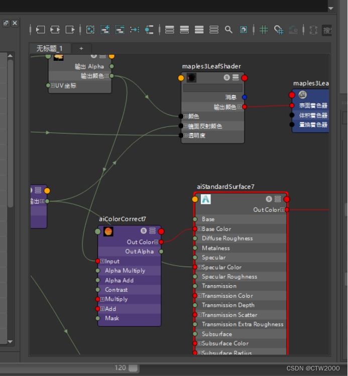This screenshot has width=348, height=376.
Task: Change view mode lines icon on aiColorCorrect7
Action: (152, 231)
